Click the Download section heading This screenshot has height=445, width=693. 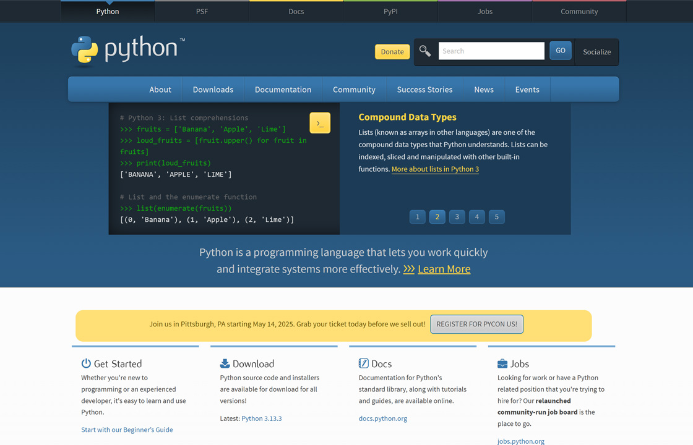tap(253, 364)
